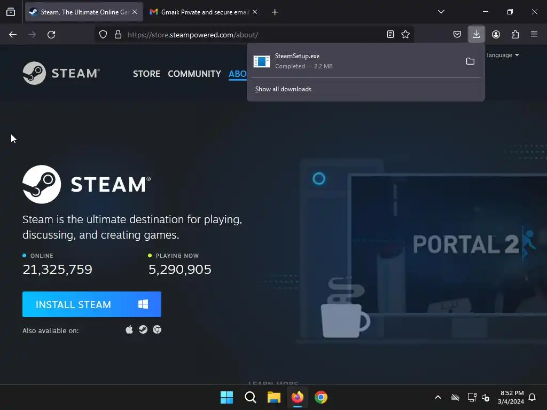Toggle reader view in address bar

click(390, 34)
